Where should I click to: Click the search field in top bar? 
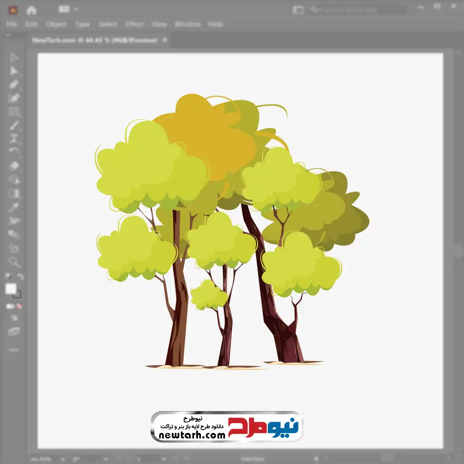(x=362, y=10)
